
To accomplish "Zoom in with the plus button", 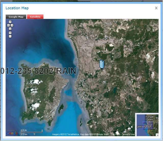I will pyautogui.click(x=10, y=33).
